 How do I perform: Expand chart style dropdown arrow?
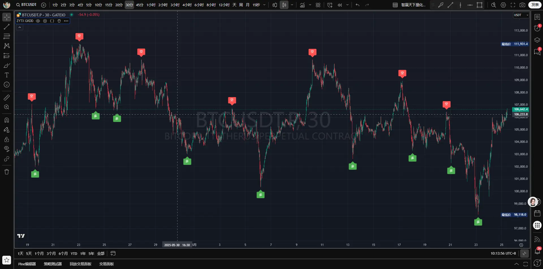(292, 5)
